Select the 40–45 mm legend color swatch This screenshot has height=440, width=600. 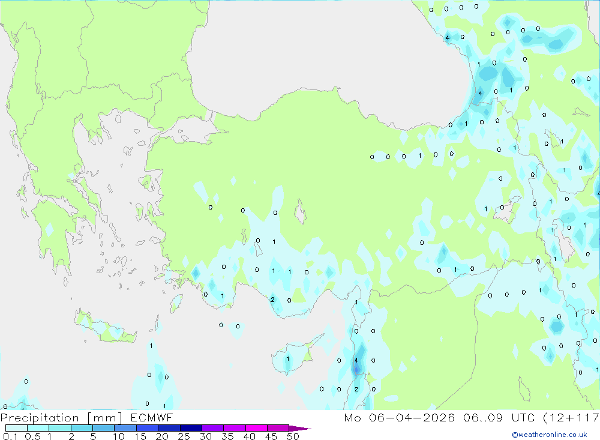coord(256,428)
